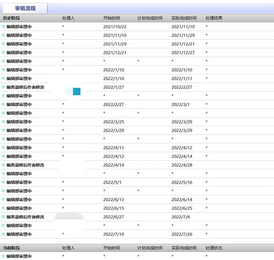Open the 编辑部审理中 stage started on 2022/6/15
The height and width of the screenshot is (260, 274).
[x=19, y=208]
